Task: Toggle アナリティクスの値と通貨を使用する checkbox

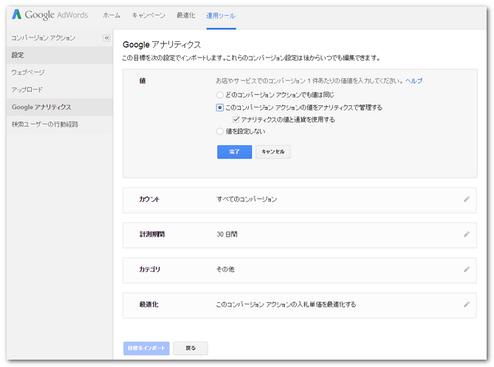Action: 236,119
